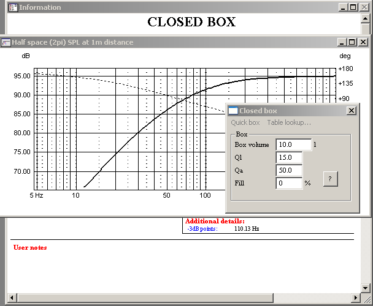This screenshot has width=373, height=306.
Task: Click the Information window scroll up arrow
Action: (365, 18)
